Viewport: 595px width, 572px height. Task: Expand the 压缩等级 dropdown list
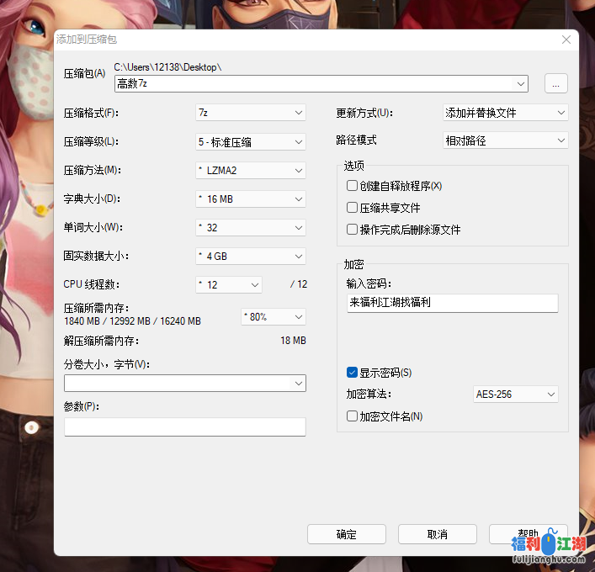(250, 141)
